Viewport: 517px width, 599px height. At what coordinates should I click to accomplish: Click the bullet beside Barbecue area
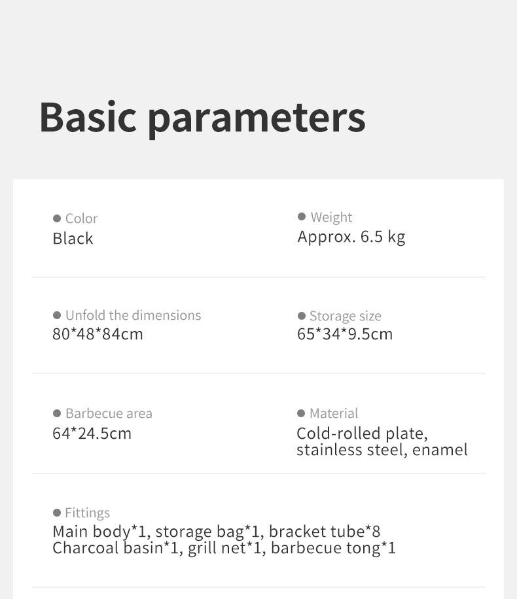(57, 413)
